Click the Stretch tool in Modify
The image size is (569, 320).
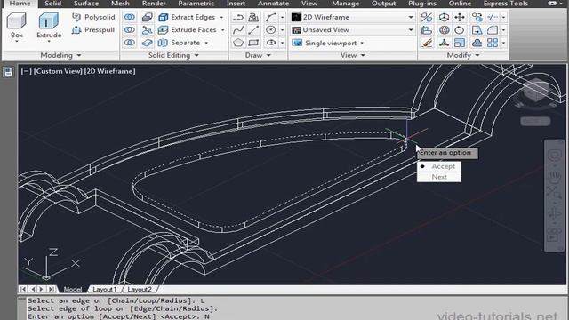(x=477, y=29)
